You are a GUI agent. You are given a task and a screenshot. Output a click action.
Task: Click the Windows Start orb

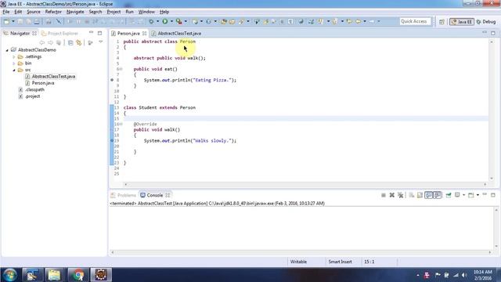coord(9,275)
